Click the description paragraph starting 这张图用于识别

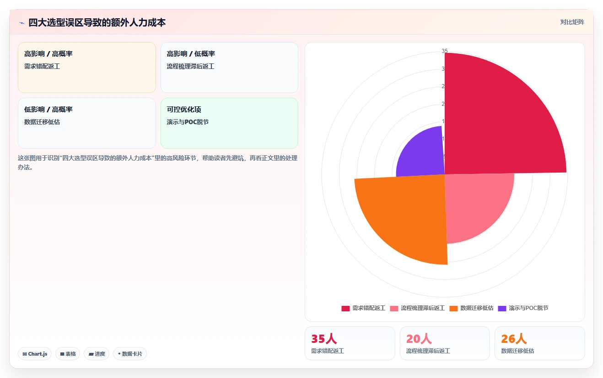(158, 163)
